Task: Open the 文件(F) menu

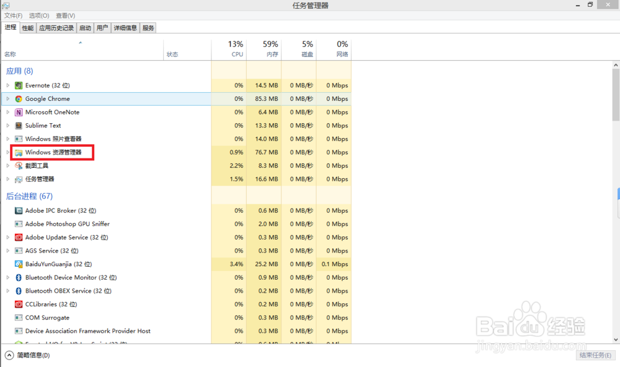Action: click(13, 16)
